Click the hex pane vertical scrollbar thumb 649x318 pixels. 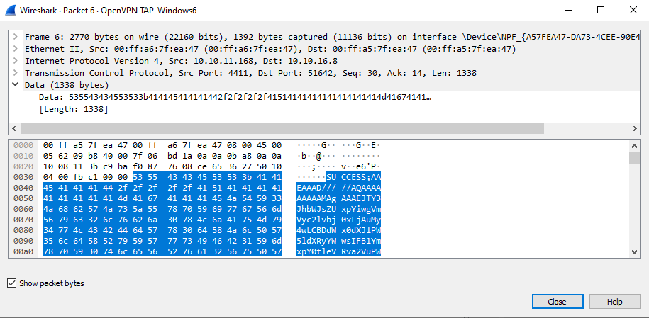click(x=634, y=157)
